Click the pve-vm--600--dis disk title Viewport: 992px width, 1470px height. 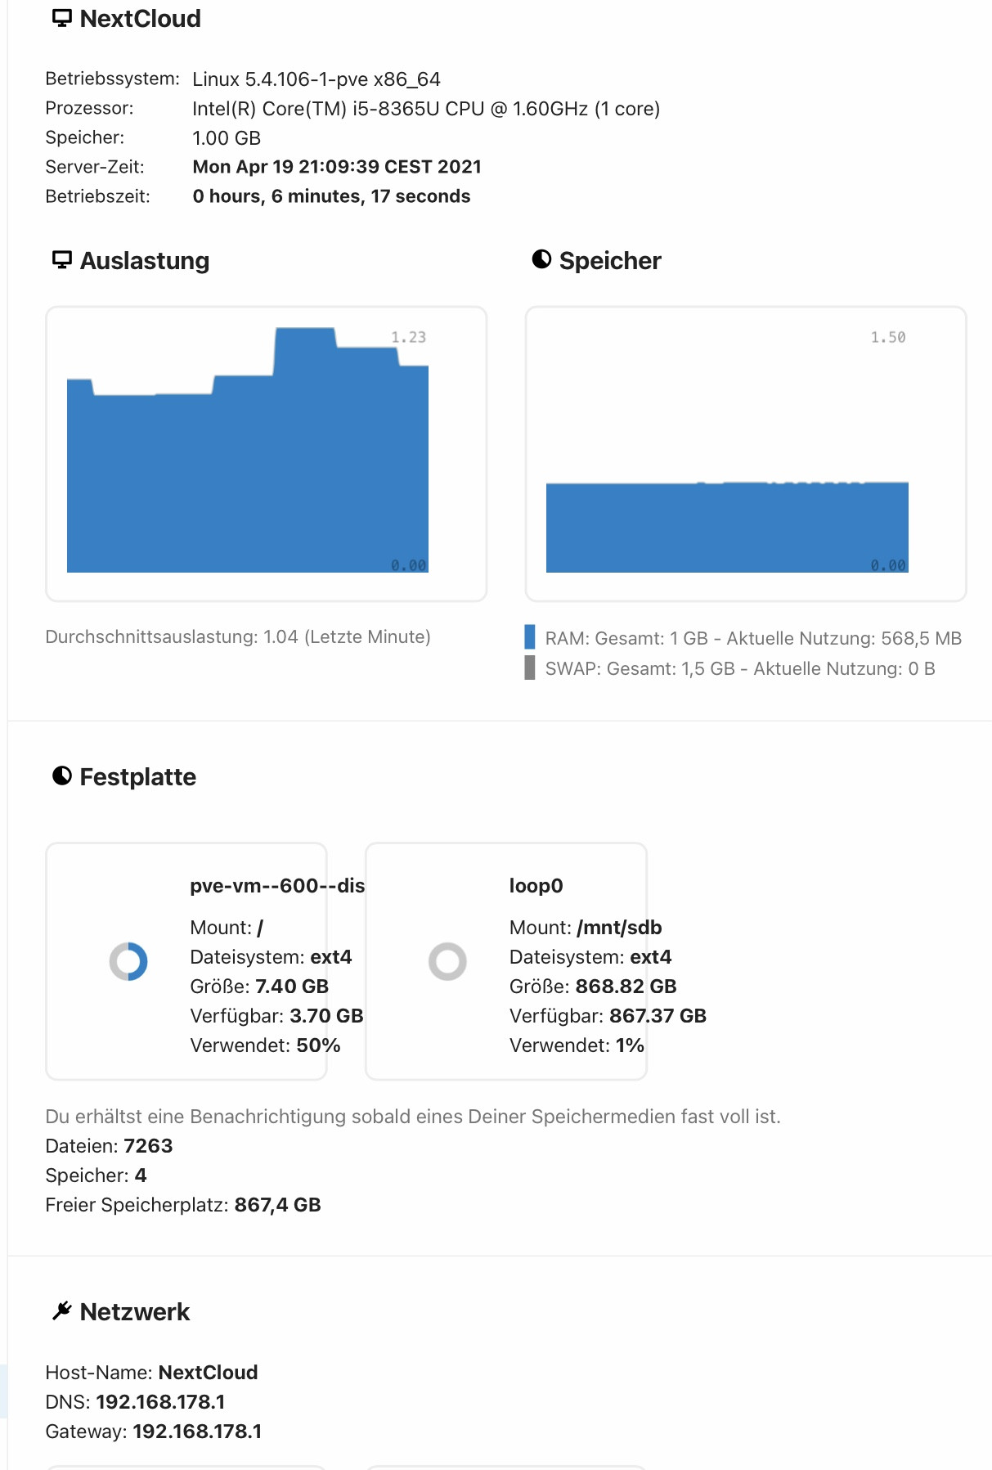[x=277, y=885]
